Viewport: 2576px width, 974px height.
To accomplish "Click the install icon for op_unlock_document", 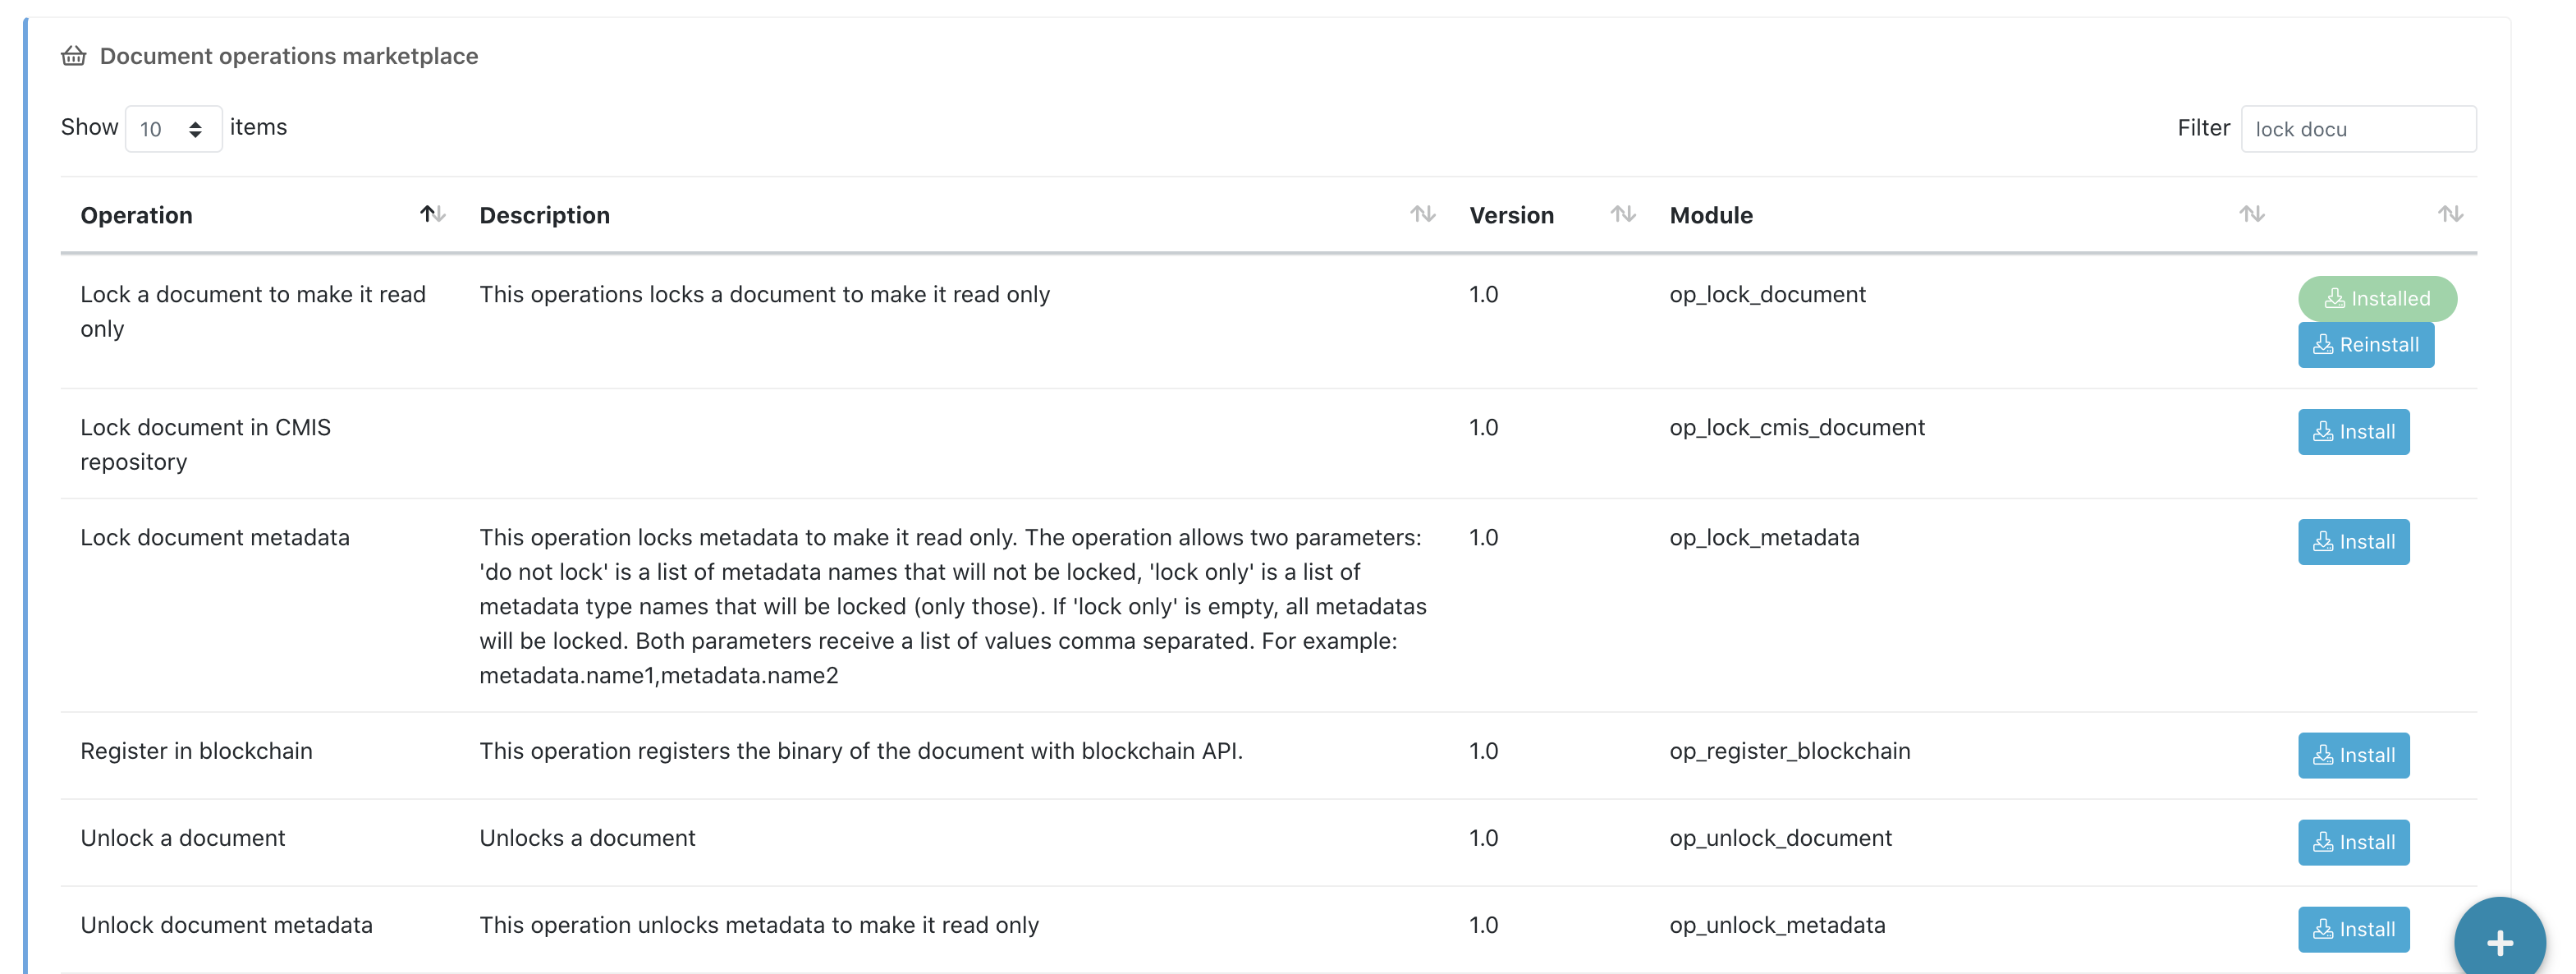I will [x=2322, y=842].
